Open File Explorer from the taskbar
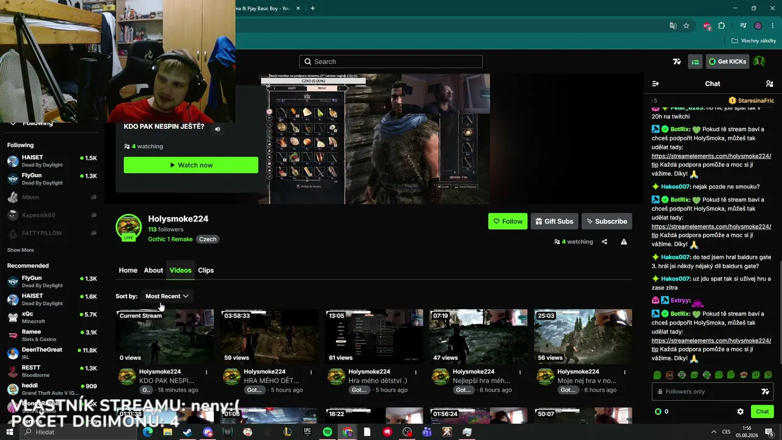The height and width of the screenshot is (440, 782). [x=167, y=432]
